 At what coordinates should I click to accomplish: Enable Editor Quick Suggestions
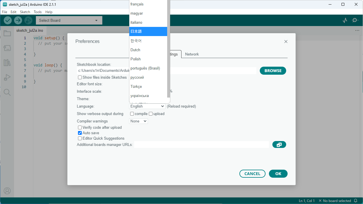(80, 138)
